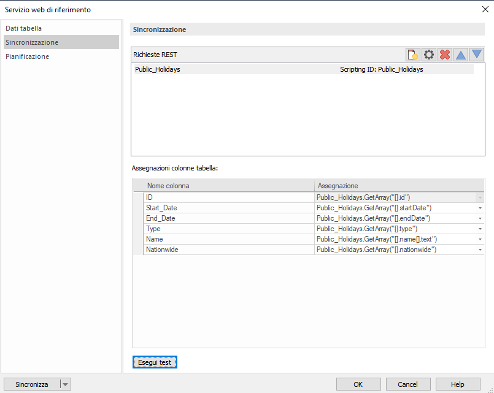Confirm changes with OK
Viewport: 494px width, 393px height.
358,384
